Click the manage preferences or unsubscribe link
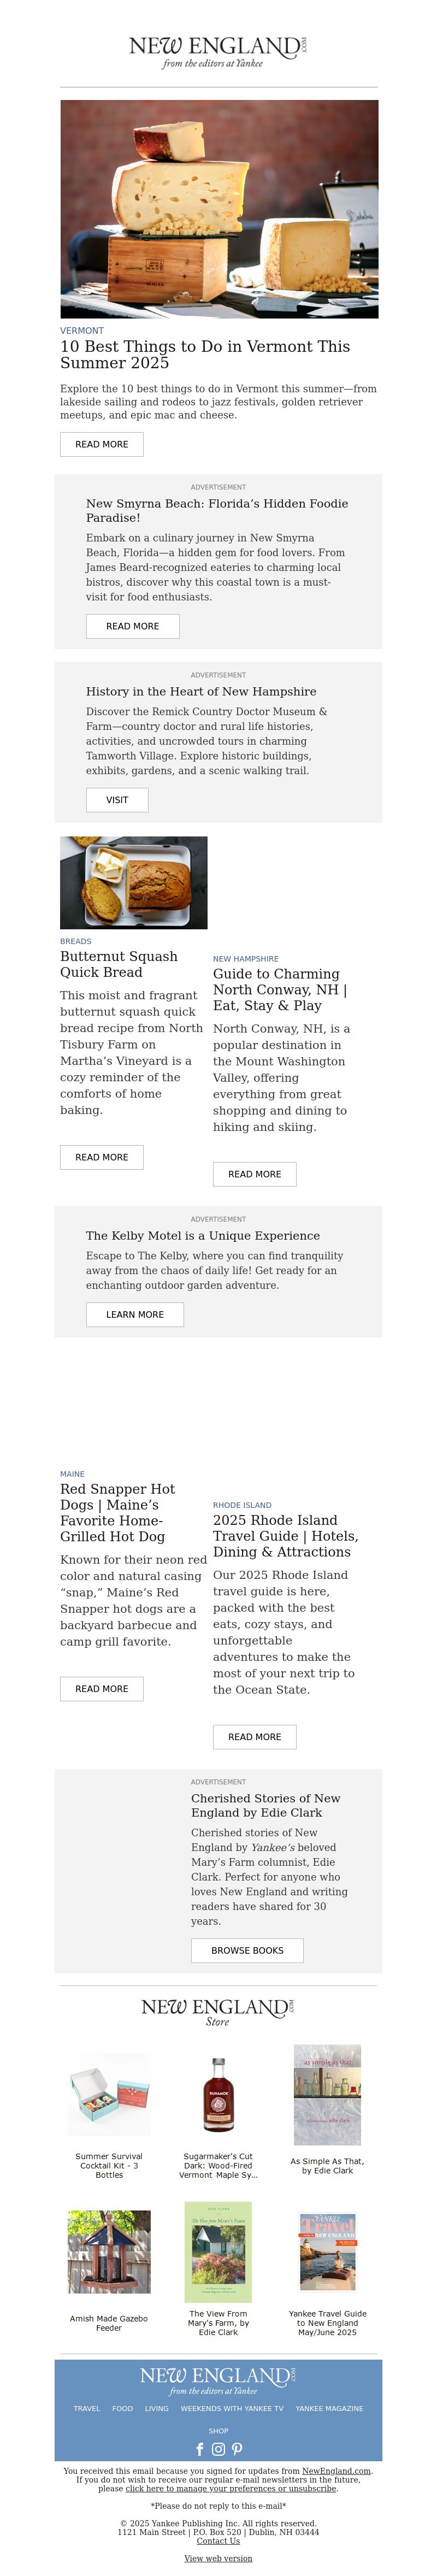This screenshot has height=2576, width=437. (231, 2488)
